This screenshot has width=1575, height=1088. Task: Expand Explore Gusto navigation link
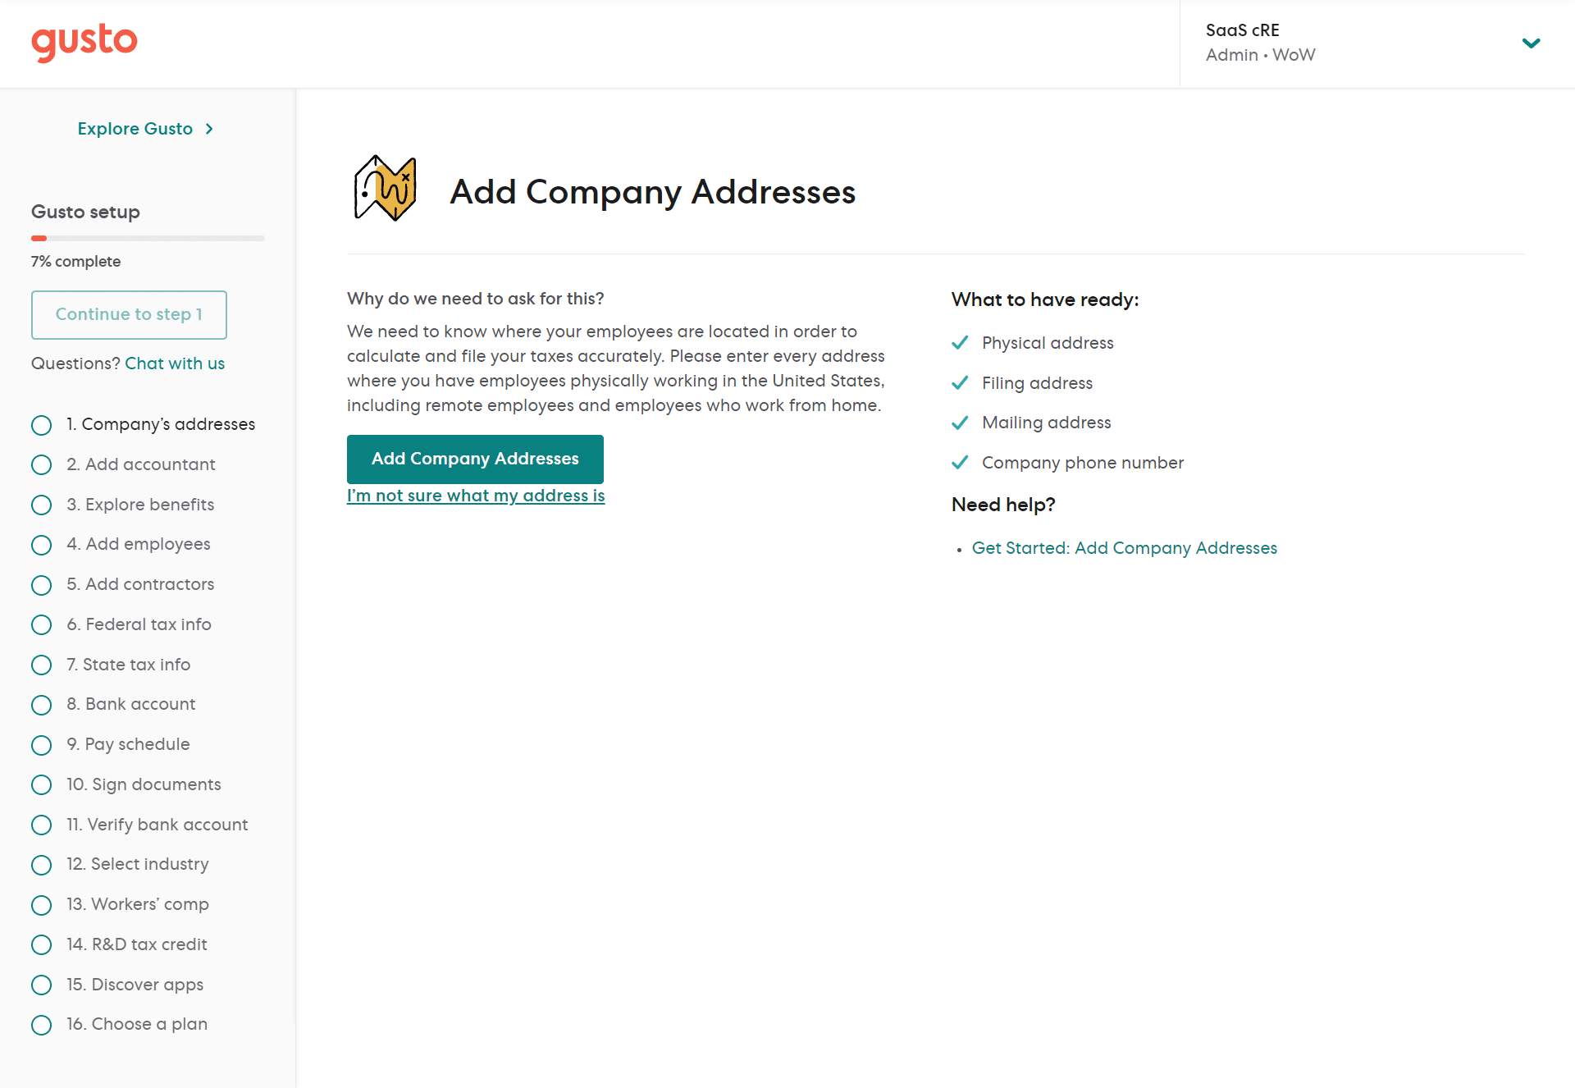pyautogui.click(x=143, y=128)
